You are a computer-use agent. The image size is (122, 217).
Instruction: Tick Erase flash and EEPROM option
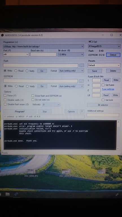point(33,96)
